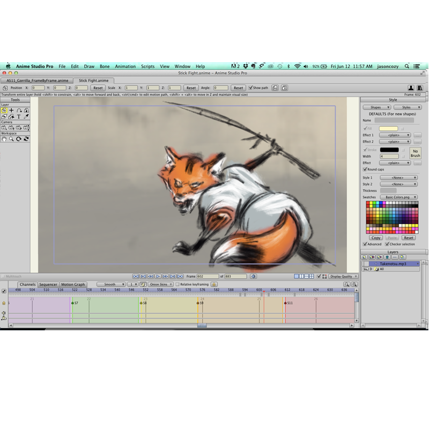The image size is (429, 429).
Task: Toggle the Stroke checkbox
Action: 365,150
